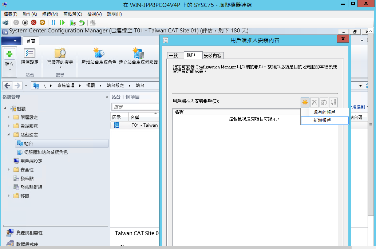Viewport: 376px width, 249px height.
Task: Open the 資產與相容性 workspace
Action: click(x=29, y=233)
